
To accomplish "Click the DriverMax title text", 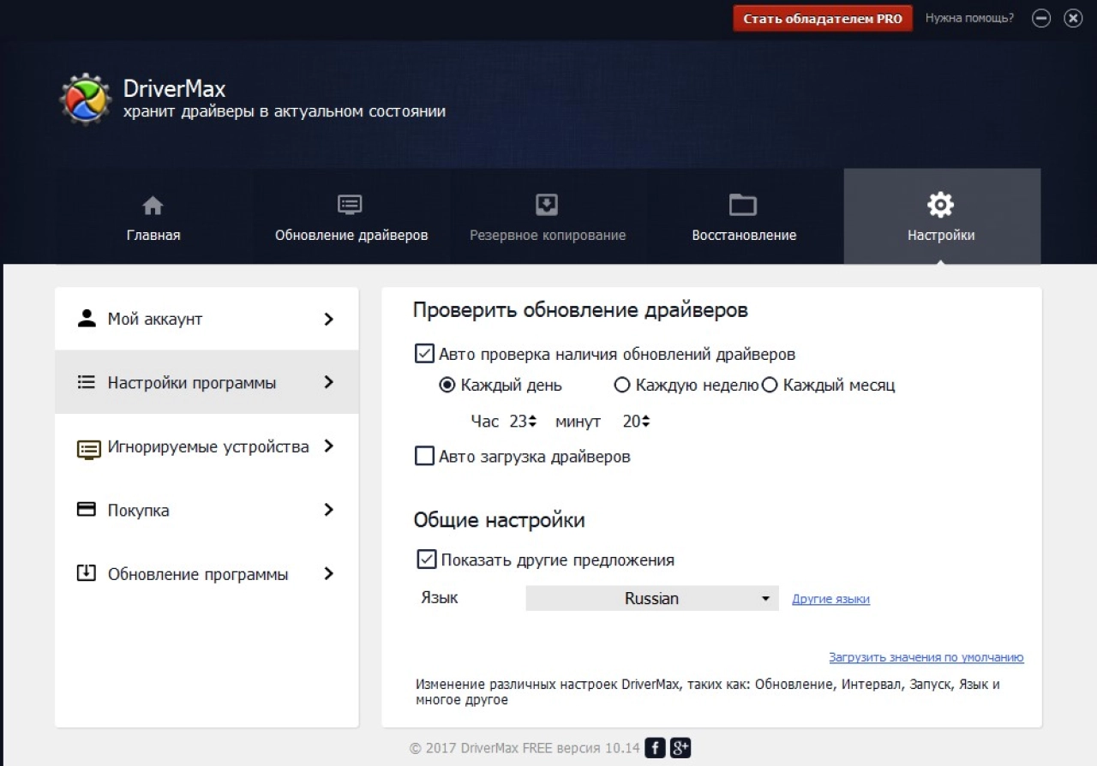I will [x=174, y=89].
